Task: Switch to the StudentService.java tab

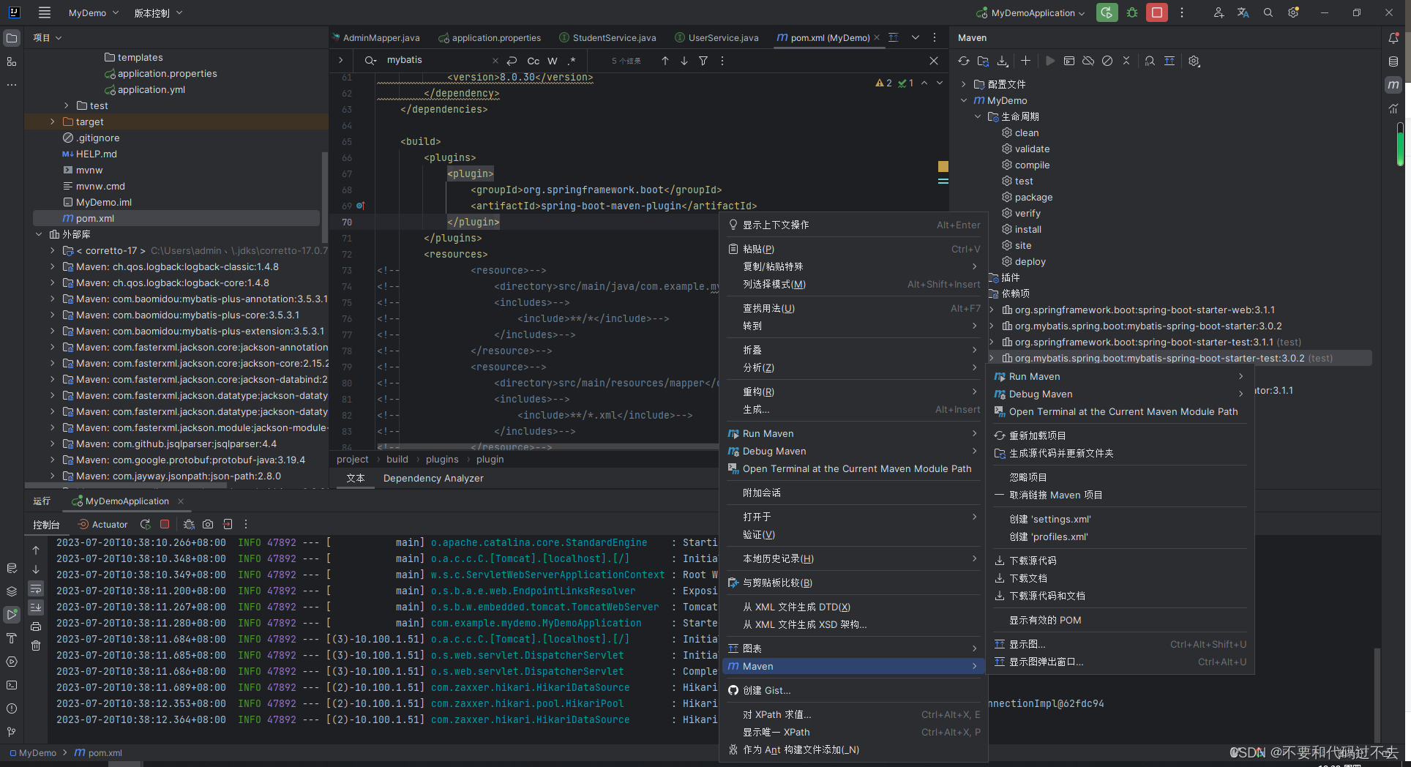Action: click(614, 37)
